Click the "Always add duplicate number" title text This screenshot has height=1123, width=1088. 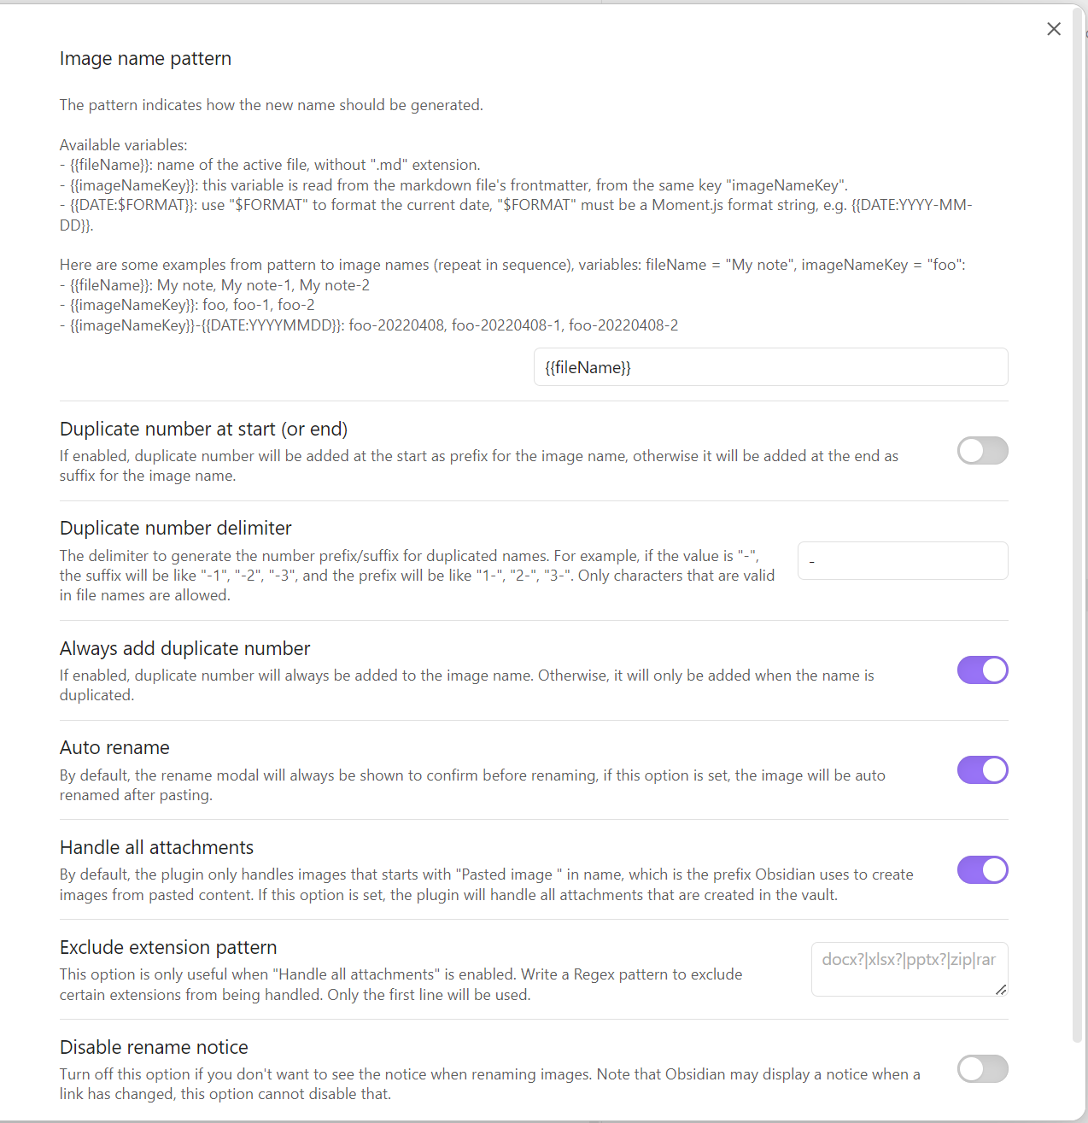point(184,648)
